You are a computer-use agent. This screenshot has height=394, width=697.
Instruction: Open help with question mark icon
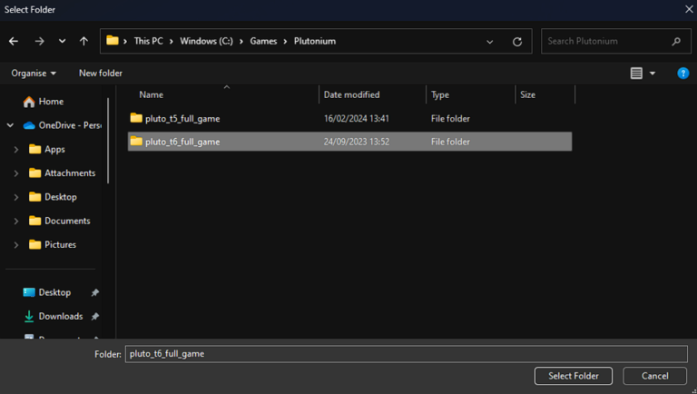tap(682, 73)
